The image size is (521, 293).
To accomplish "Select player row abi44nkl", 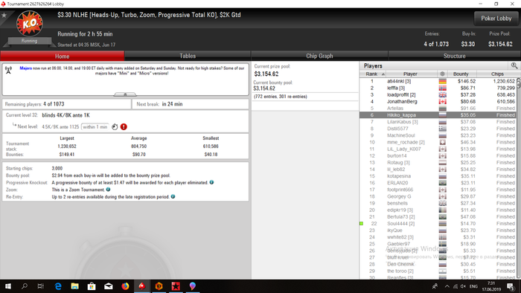I will [x=438, y=81].
